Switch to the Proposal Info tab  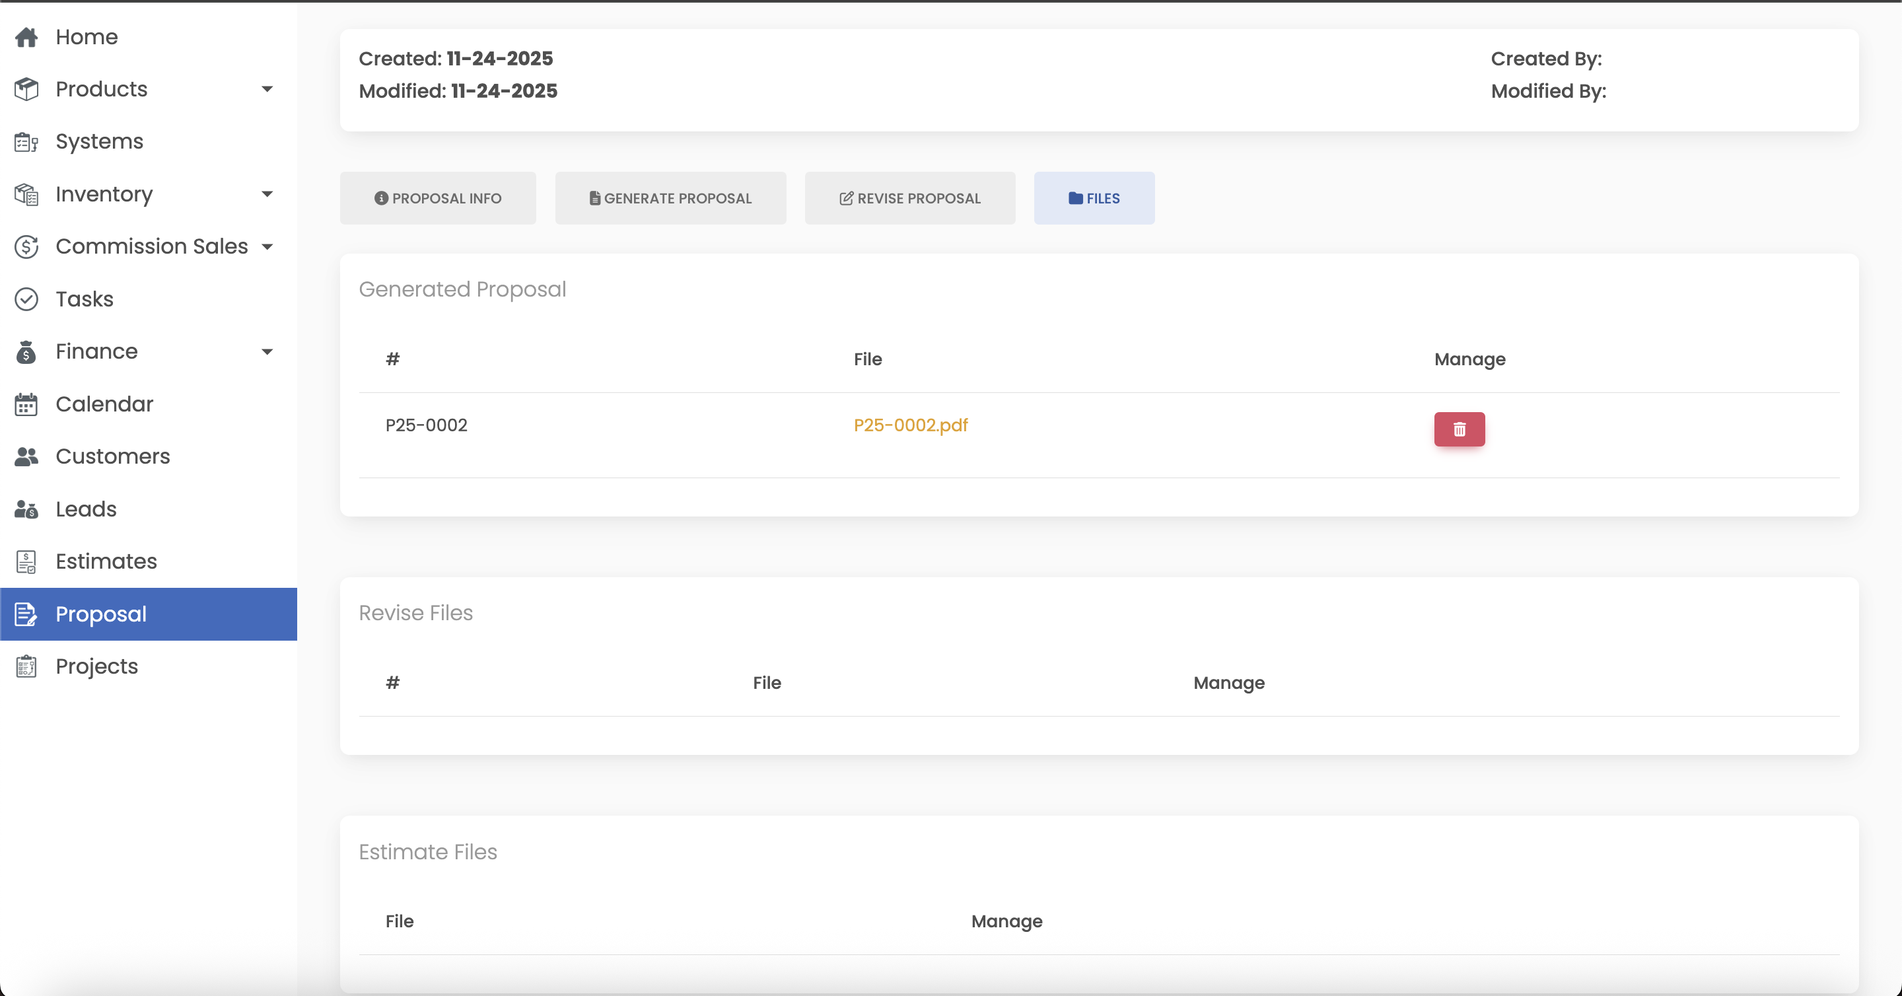(437, 198)
